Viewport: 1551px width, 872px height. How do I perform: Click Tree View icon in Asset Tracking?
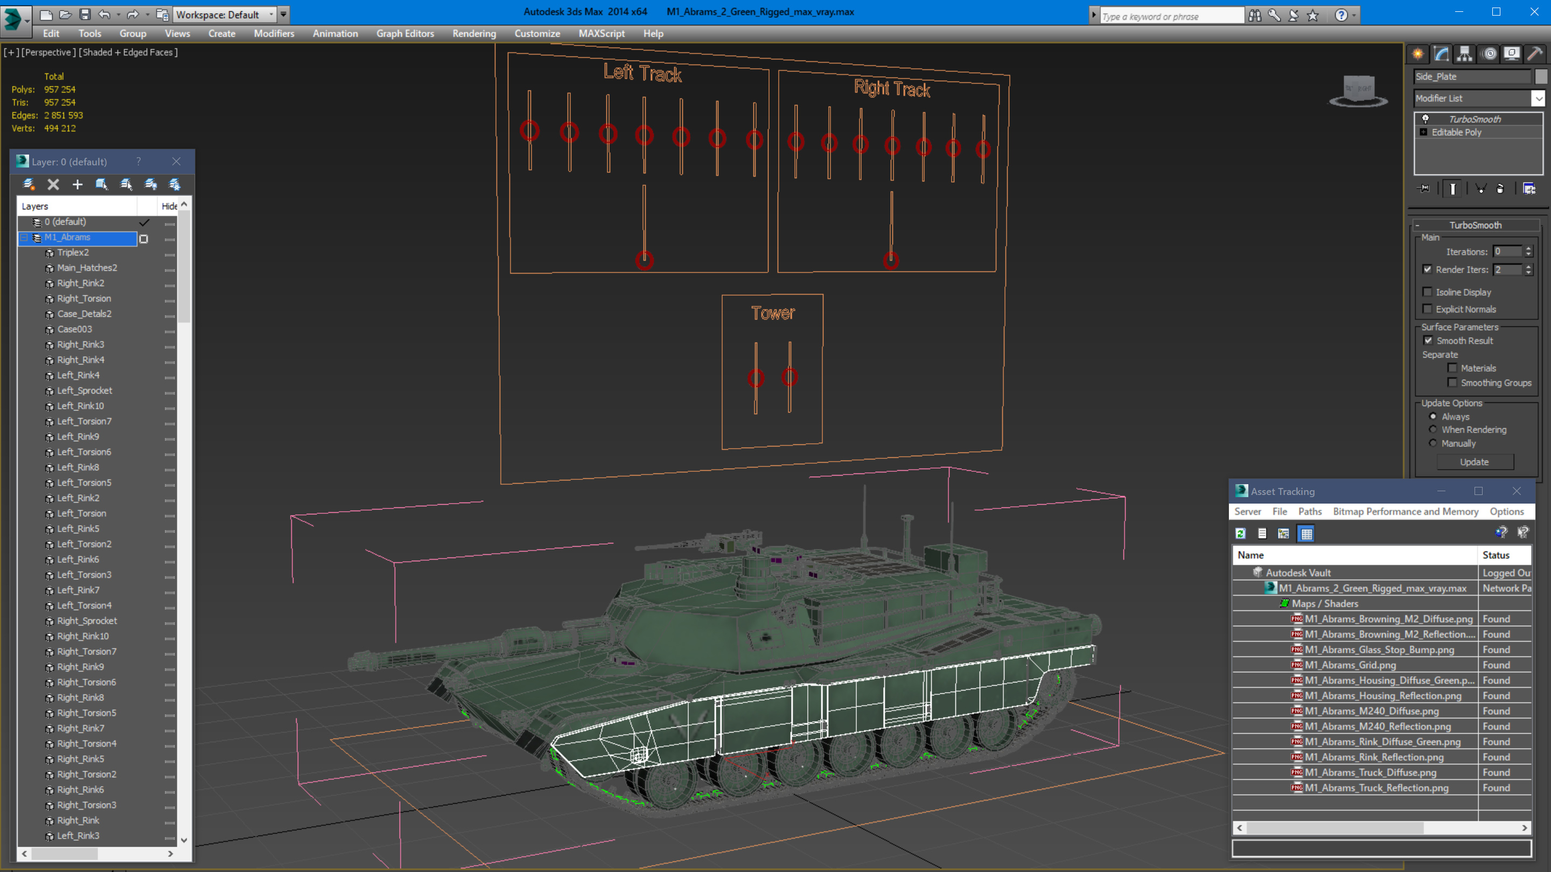(1283, 533)
